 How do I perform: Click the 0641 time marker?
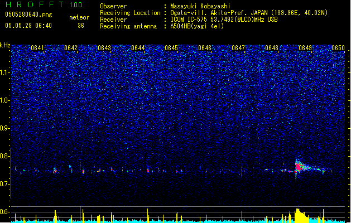pos(37,48)
